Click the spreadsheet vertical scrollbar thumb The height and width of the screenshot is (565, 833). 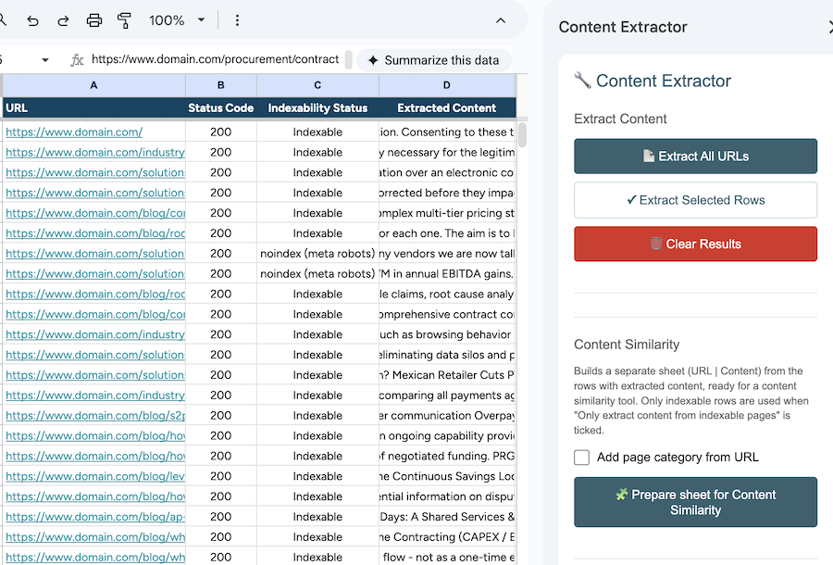[522, 135]
